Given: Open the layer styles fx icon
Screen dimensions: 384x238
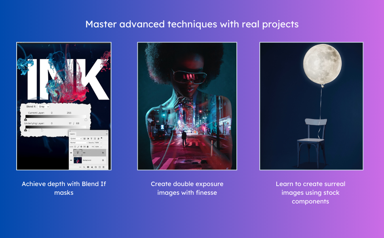Looking at the screenshot, I should 85,167.
